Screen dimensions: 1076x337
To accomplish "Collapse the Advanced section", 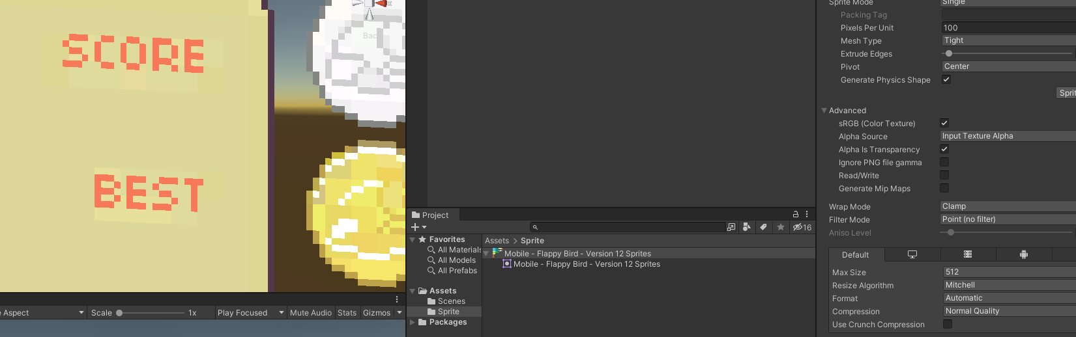I will click(824, 111).
